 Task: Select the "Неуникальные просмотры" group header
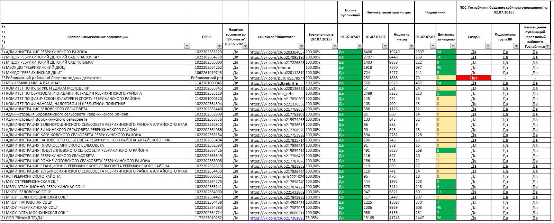(x=389, y=12)
